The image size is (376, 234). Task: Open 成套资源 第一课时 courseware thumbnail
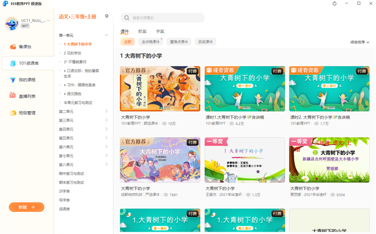click(x=245, y=89)
